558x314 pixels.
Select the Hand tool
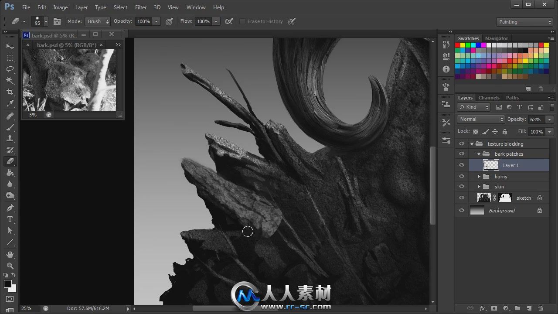point(10,255)
